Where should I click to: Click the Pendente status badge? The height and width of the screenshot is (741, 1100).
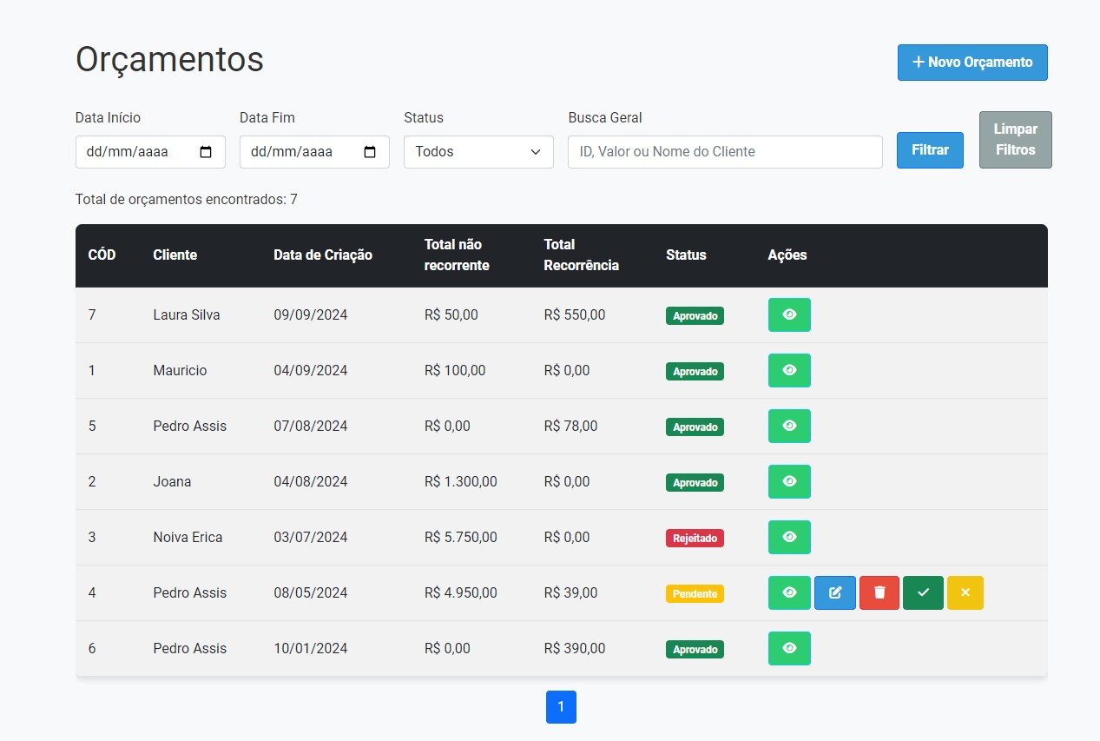click(x=695, y=593)
